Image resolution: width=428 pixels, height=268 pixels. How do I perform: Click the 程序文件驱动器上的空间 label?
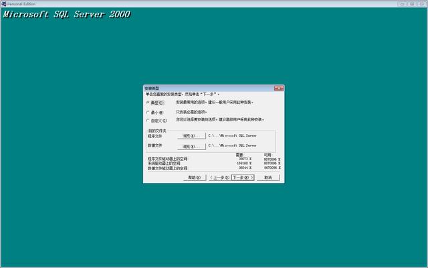click(x=168, y=159)
